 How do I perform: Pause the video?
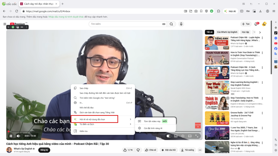[11, 136]
